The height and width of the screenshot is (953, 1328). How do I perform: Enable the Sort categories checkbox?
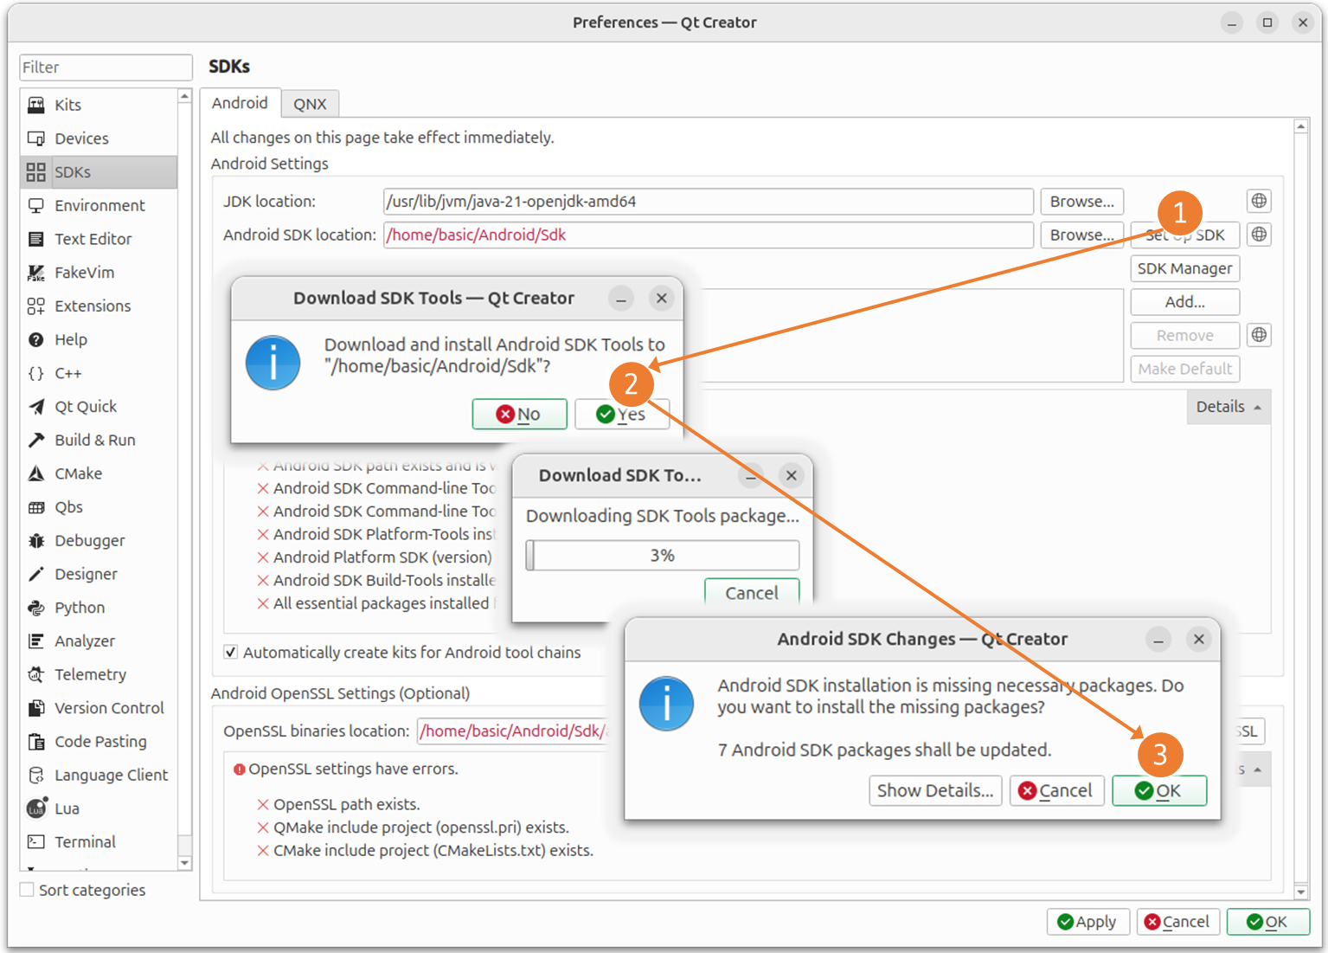(x=27, y=890)
